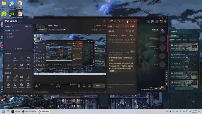Screen dimensions: 202x114
Task: Select the 竖屏 portrait orientation
Action: 30,26
